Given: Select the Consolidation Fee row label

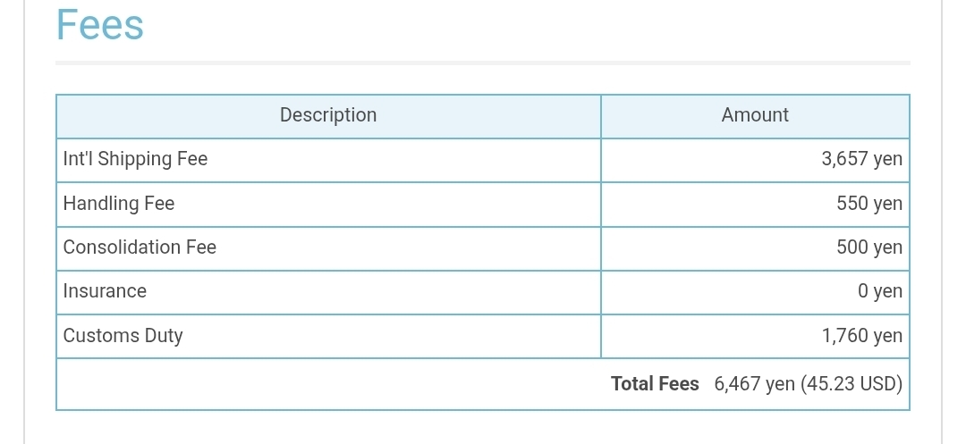Looking at the screenshot, I should pos(140,247).
